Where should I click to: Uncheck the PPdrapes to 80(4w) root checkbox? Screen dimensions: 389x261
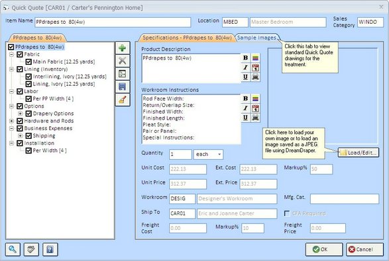pyautogui.click(x=11, y=47)
